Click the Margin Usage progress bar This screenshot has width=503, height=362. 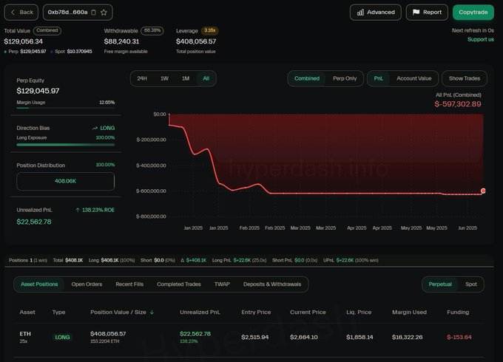tap(65, 108)
